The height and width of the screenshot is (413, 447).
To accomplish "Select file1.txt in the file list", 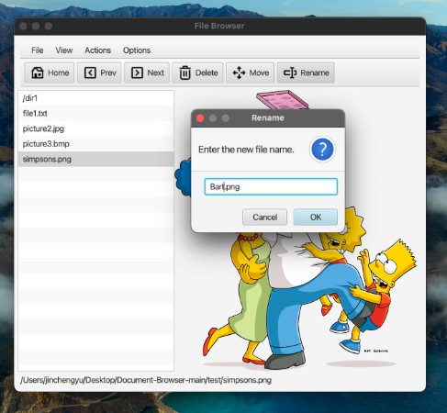I will (95, 114).
